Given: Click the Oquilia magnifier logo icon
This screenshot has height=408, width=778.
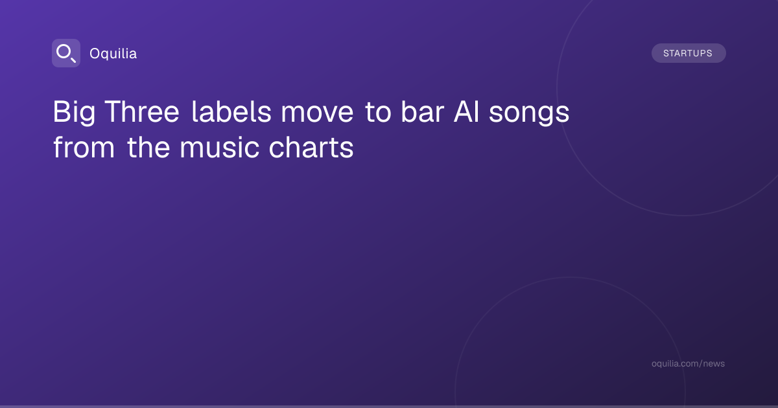Looking at the screenshot, I should tap(66, 53).
